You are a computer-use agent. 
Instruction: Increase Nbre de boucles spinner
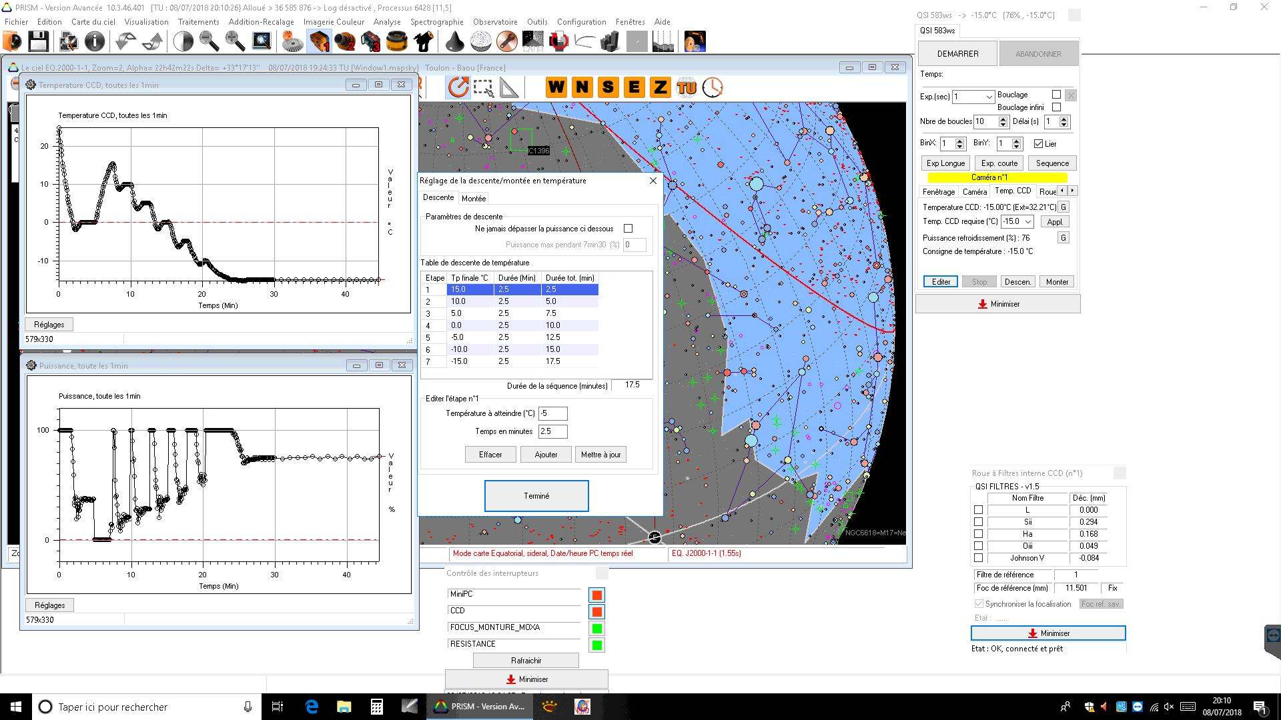point(1003,119)
